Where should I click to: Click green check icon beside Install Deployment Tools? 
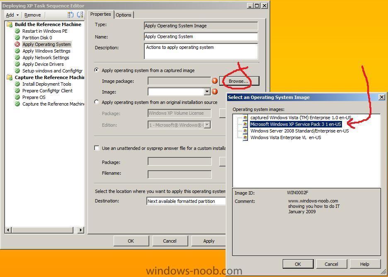(17, 84)
